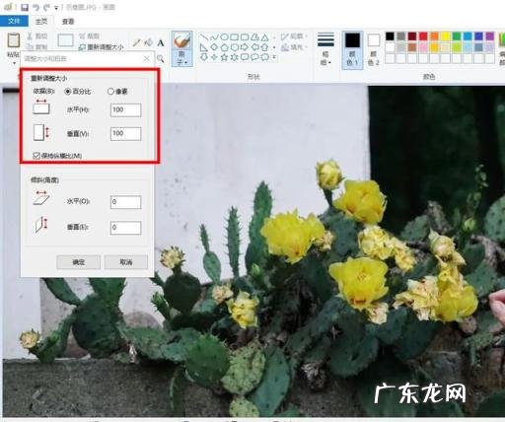Select the Color 1 box

point(352,49)
